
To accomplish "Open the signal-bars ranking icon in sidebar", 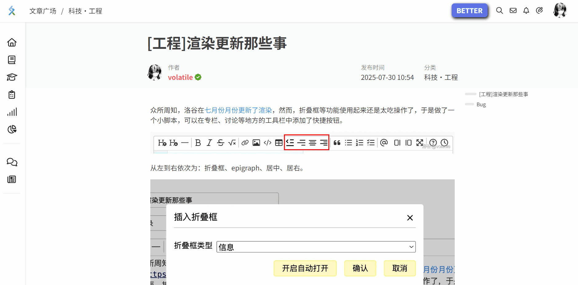I will (x=12, y=112).
